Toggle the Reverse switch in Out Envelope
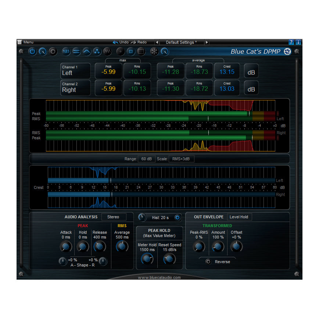 click(x=208, y=262)
